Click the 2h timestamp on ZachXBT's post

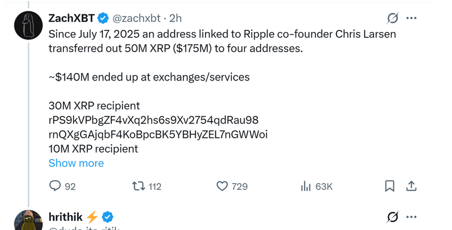click(176, 18)
